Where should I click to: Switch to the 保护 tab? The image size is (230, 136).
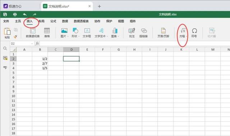click(x=109, y=21)
